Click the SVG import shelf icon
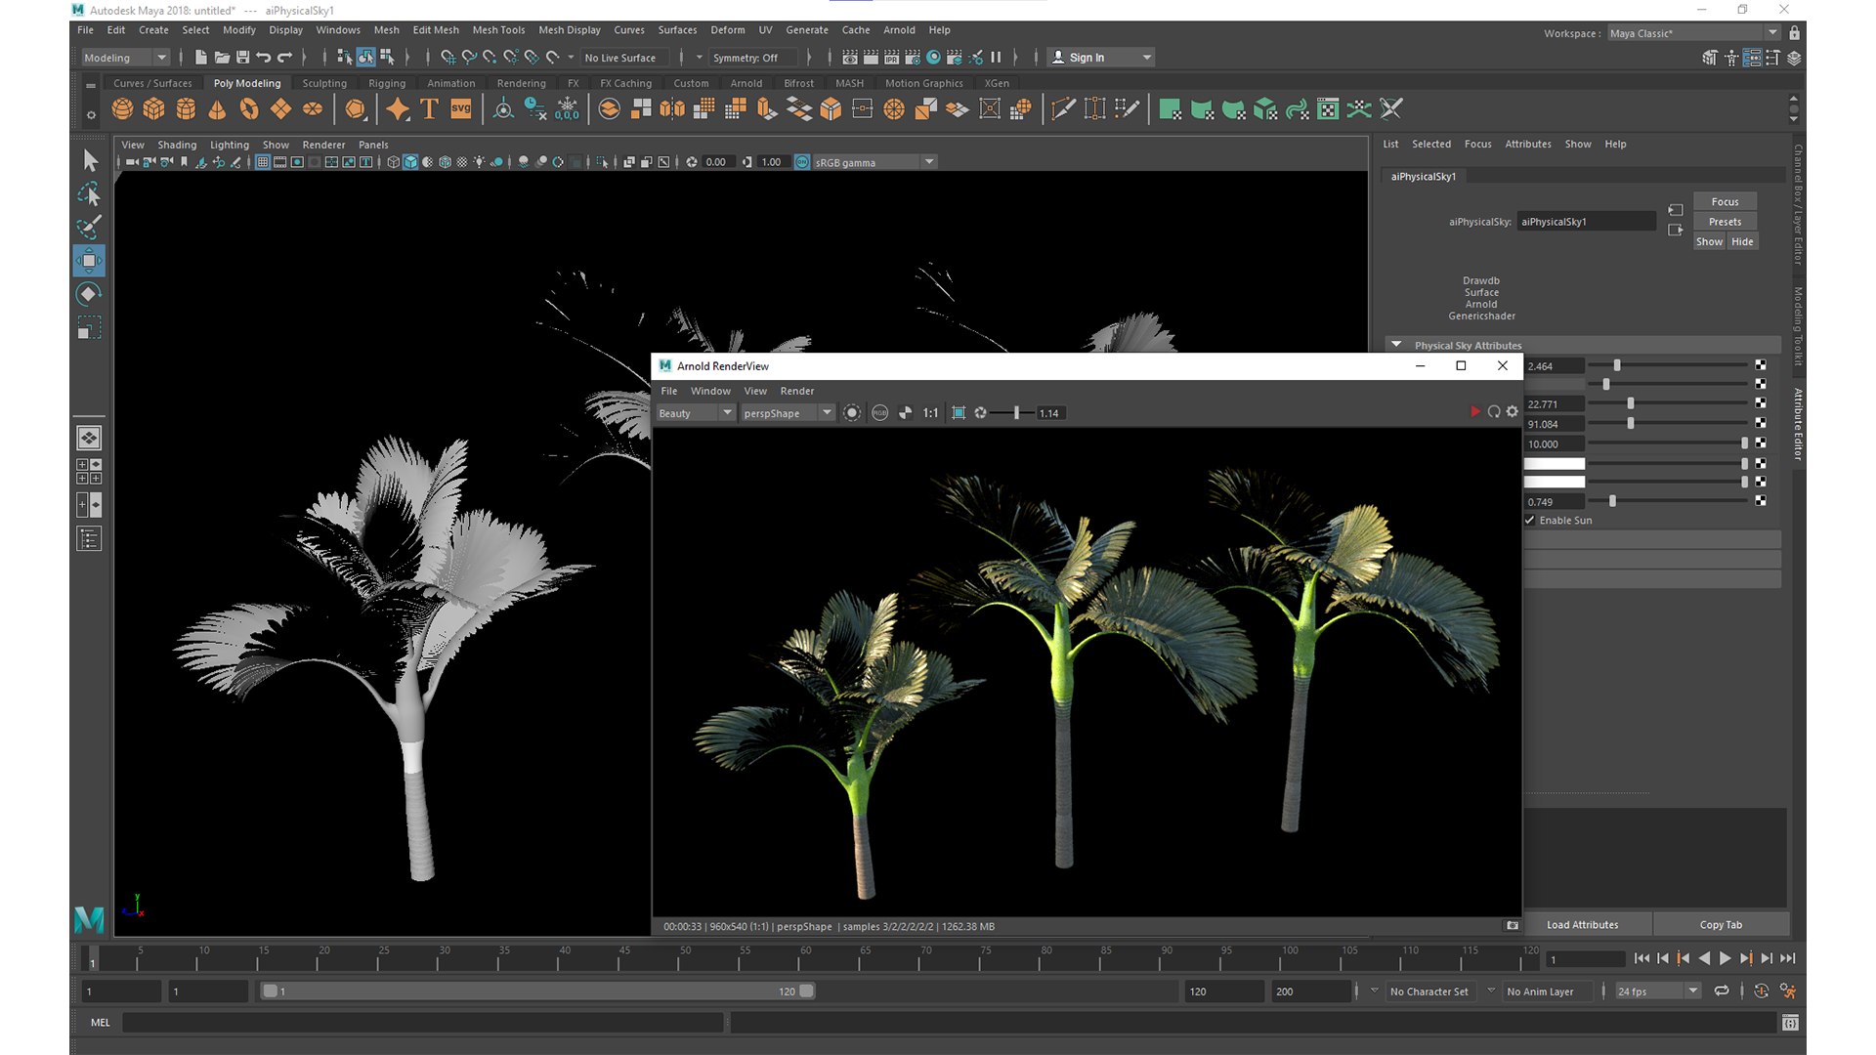 461,109
